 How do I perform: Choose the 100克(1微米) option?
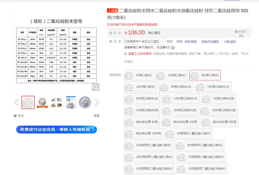pyautogui.click(x=172, y=75)
